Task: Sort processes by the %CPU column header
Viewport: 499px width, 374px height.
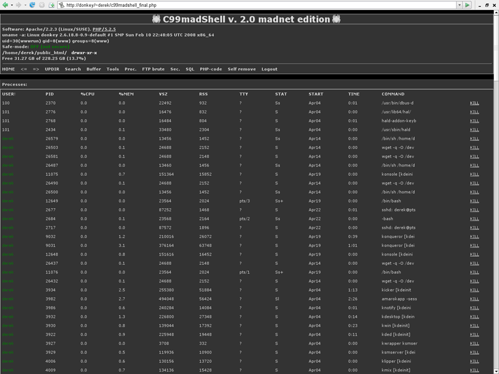Action: pyautogui.click(x=87, y=94)
